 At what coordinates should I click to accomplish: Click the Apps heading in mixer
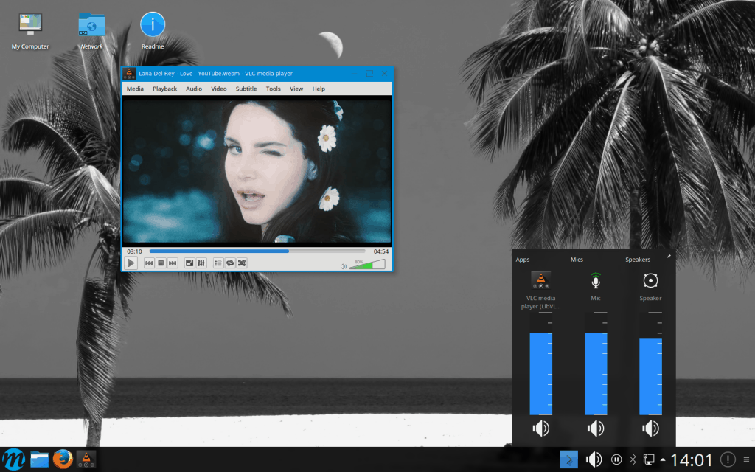click(523, 260)
